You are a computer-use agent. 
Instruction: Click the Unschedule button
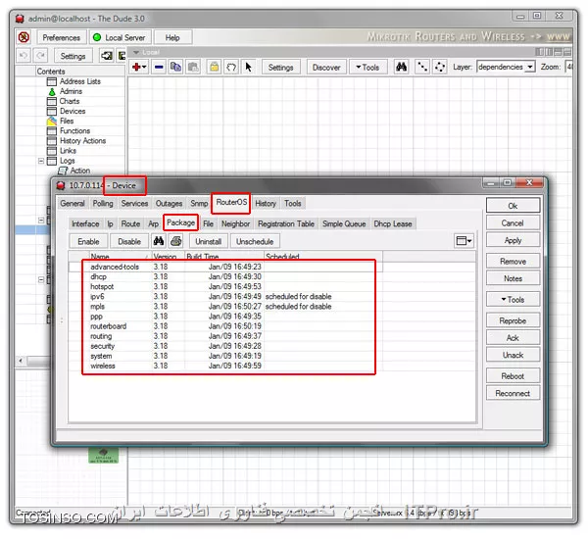coord(255,241)
